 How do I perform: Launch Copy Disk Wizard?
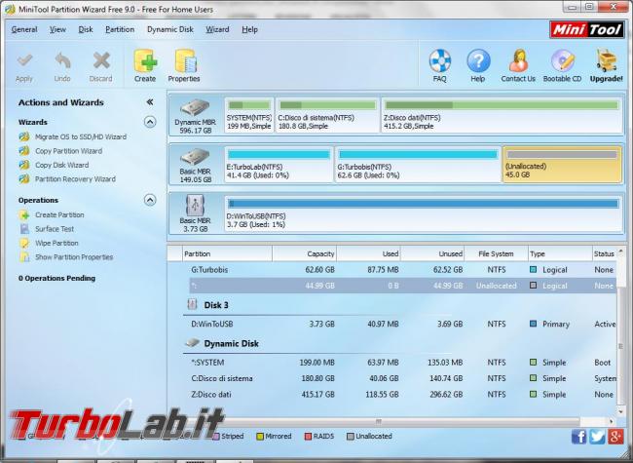coord(54,166)
